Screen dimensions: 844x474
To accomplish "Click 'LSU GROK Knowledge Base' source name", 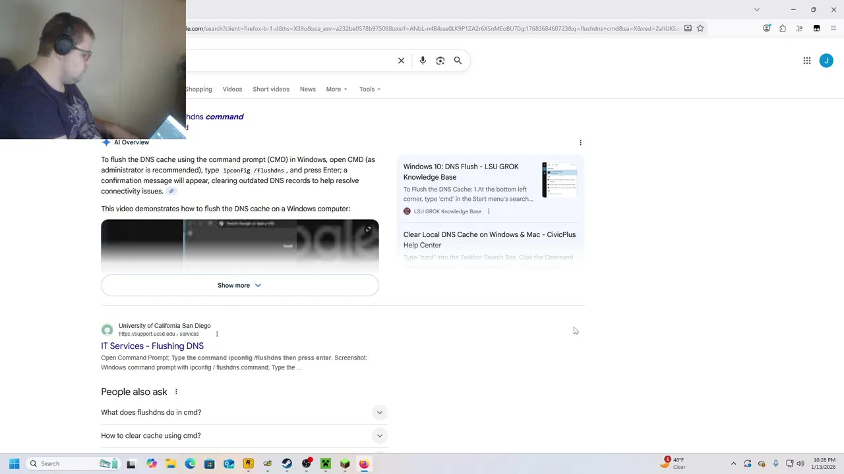I will coord(448,211).
